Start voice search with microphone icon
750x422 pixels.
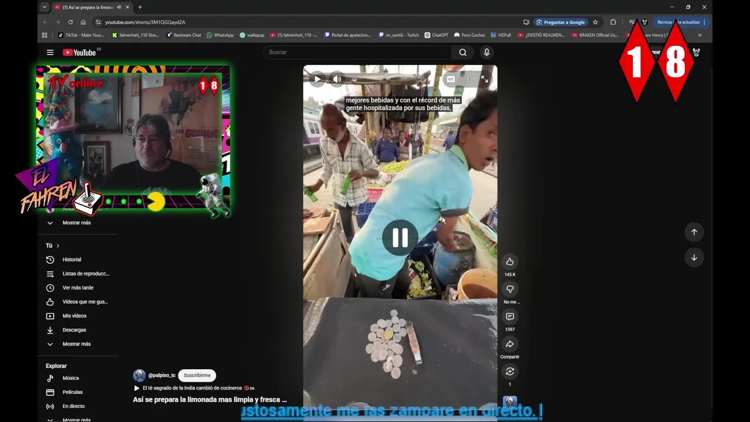486,52
